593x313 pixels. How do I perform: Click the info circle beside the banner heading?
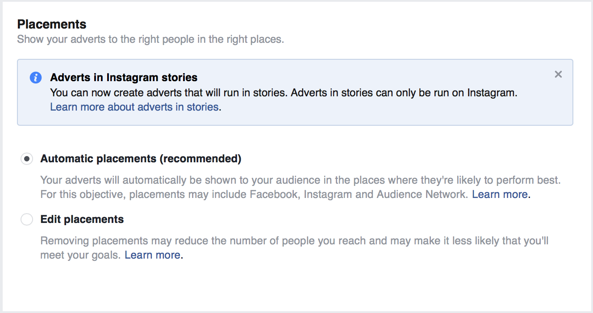click(35, 77)
